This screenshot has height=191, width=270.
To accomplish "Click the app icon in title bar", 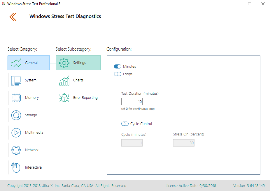I will point(3,4).
